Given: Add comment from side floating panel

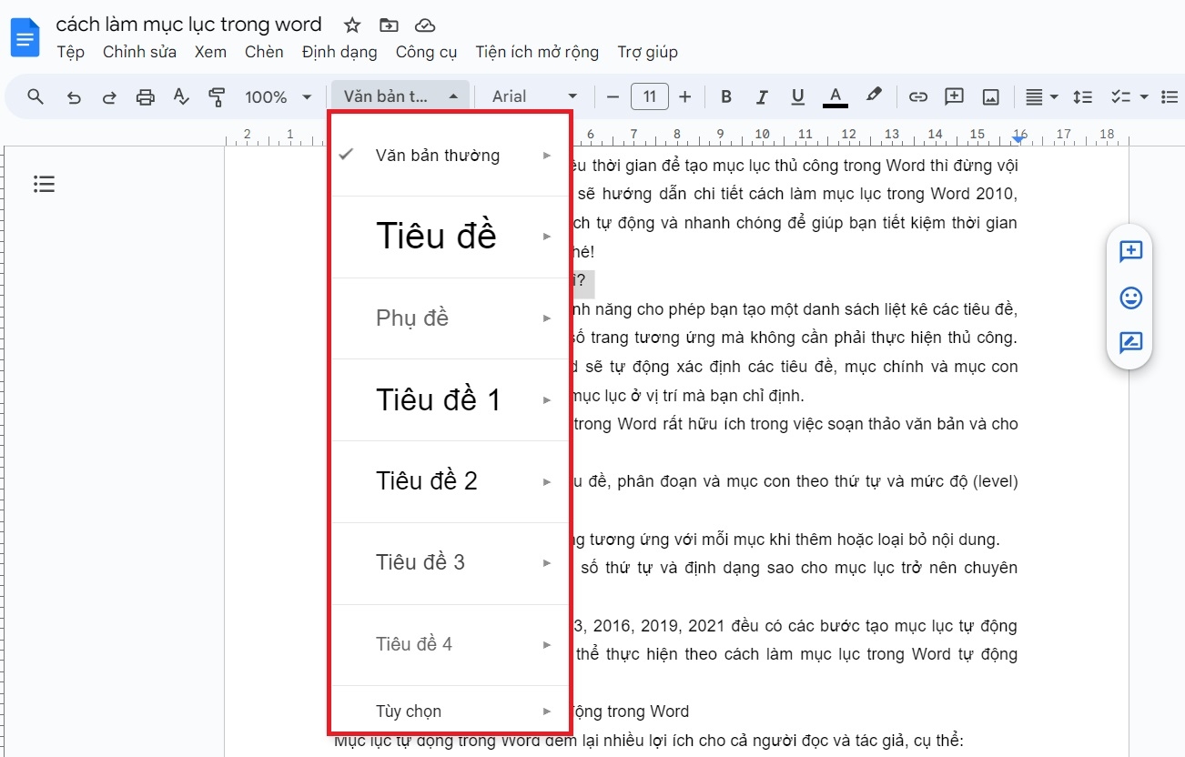Looking at the screenshot, I should (x=1130, y=252).
